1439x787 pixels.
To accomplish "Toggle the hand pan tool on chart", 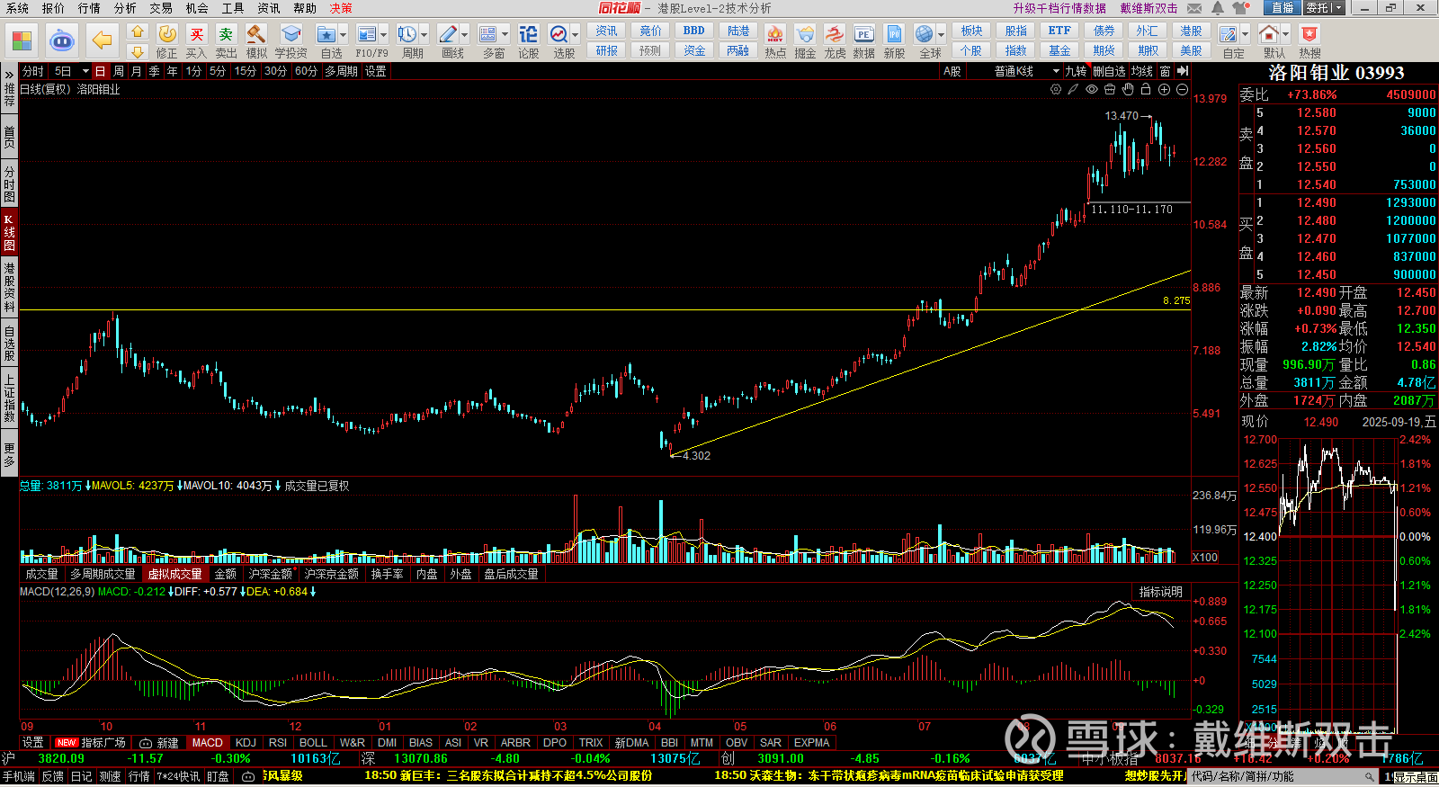I will (x=1128, y=90).
